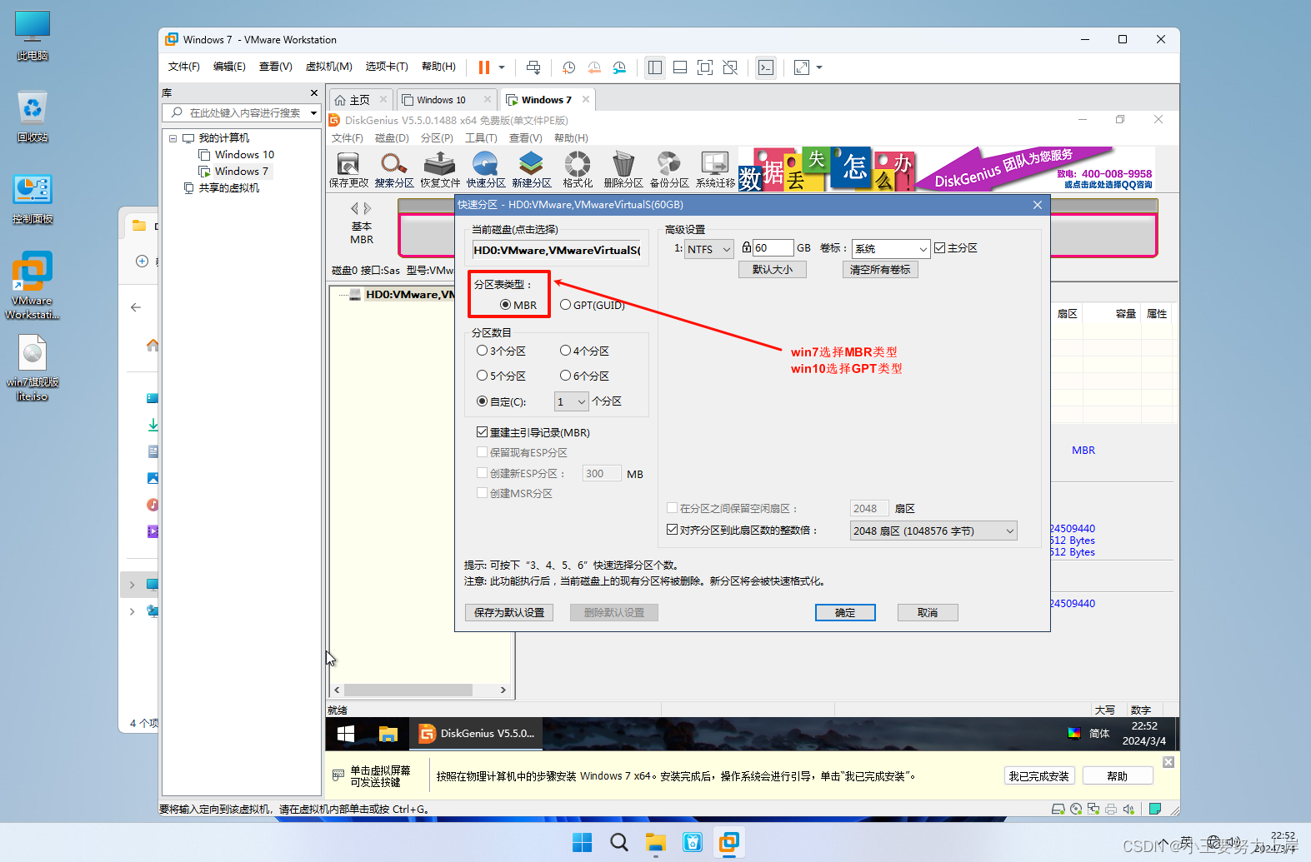Image resolution: width=1311 pixels, height=862 pixels.
Task: Click the Backup Partition (备份分区) icon
Action: [x=669, y=170]
